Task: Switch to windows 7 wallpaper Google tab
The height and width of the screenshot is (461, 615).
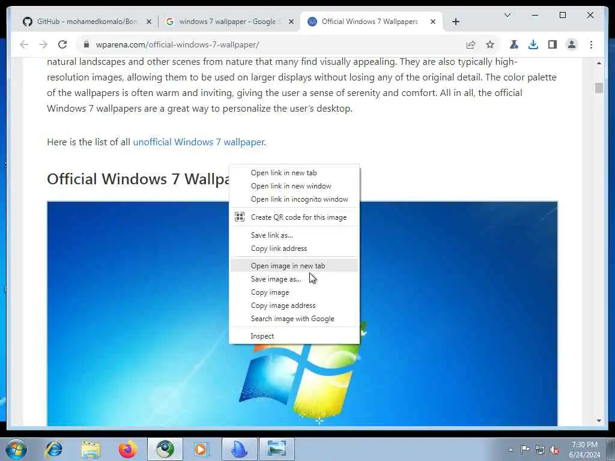Action: click(x=229, y=22)
